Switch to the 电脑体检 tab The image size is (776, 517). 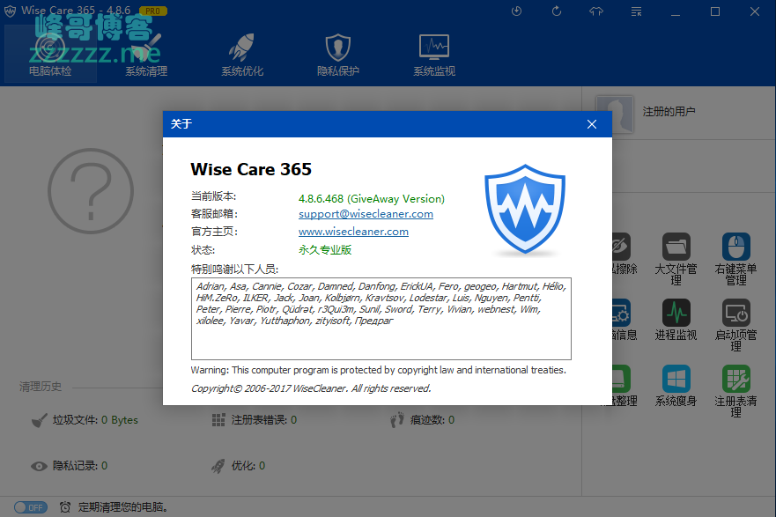[x=50, y=54]
